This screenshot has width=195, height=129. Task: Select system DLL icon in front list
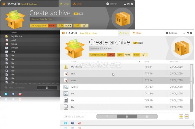pos(66,87)
